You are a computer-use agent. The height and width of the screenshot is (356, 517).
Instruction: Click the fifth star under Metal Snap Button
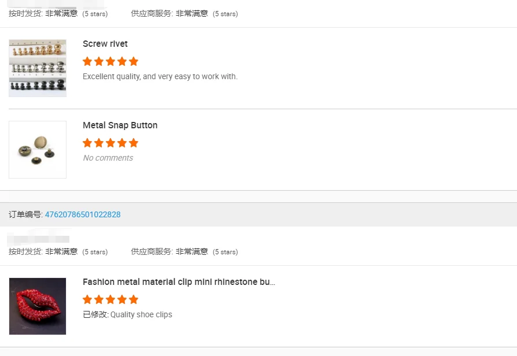tap(134, 143)
